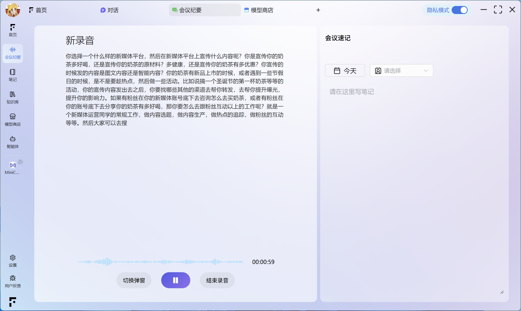
Task: Click the 请在这里写笔记 note field
Action: click(351, 92)
